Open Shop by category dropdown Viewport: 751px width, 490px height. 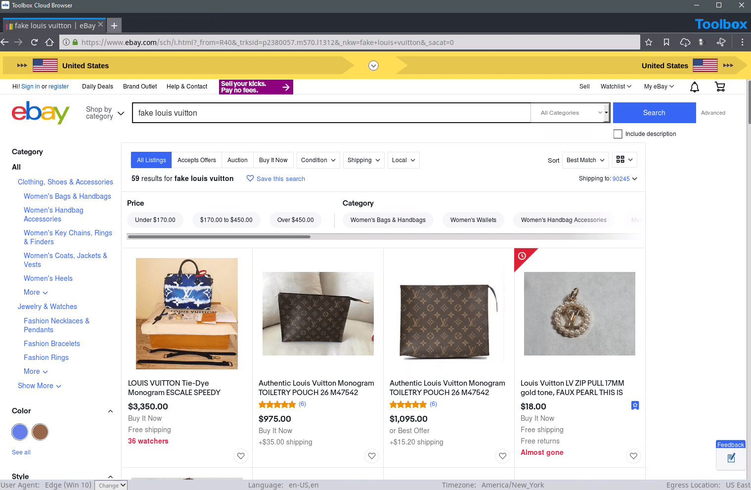(x=105, y=113)
